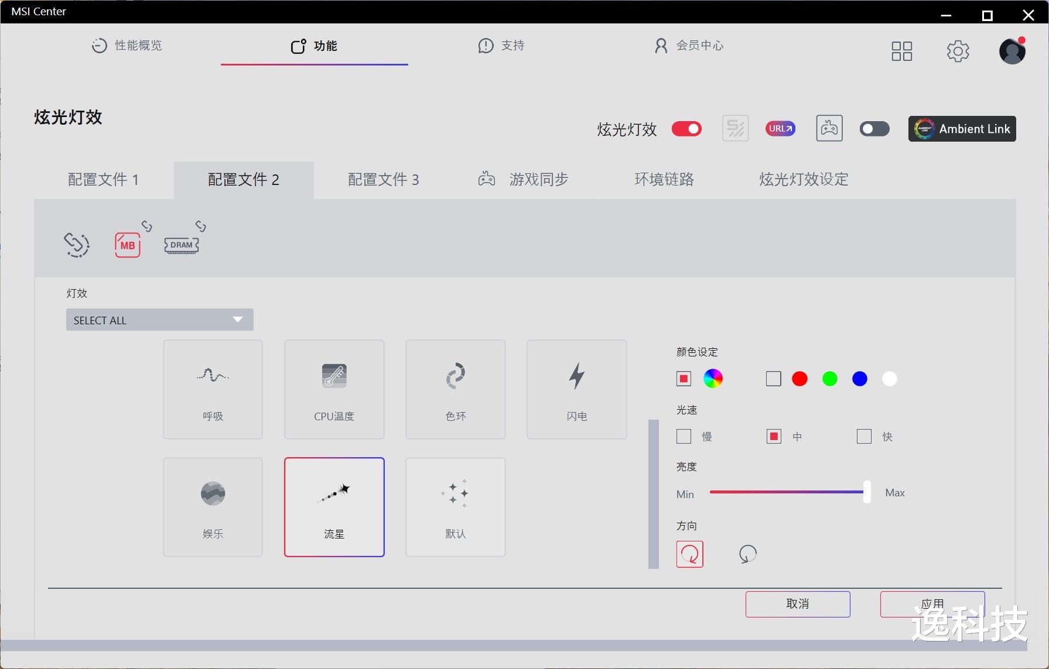Check the empty custom color checkbox
This screenshot has width=1049, height=669.
click(774, 379)
